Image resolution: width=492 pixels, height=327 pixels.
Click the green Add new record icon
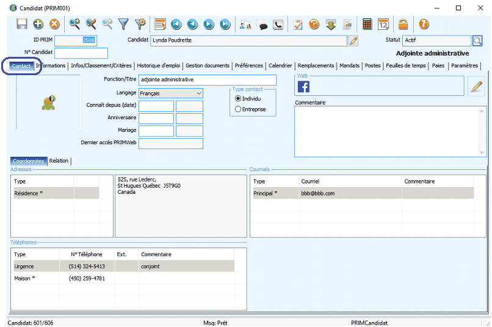coord(38,24)
